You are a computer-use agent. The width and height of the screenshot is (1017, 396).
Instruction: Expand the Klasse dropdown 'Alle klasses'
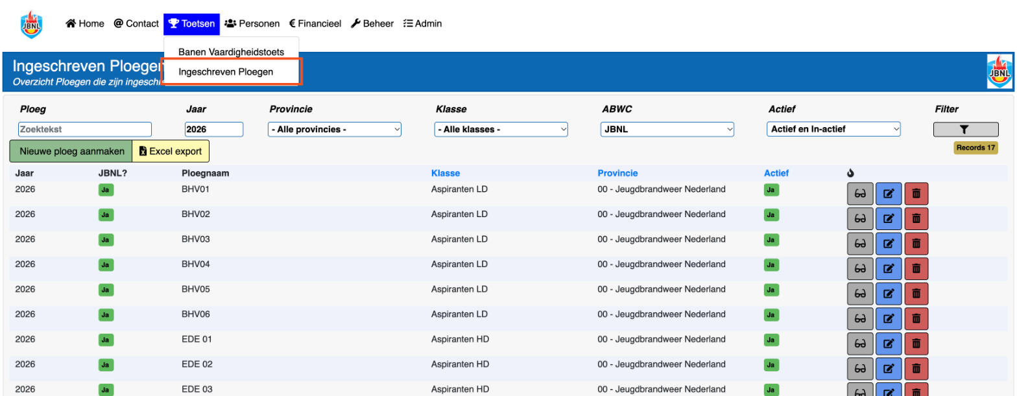[x=501, y=130]
